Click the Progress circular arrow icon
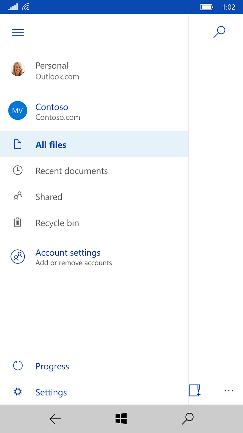The width and height of the screenshot is (243, 433). click(x=18, y=366)
